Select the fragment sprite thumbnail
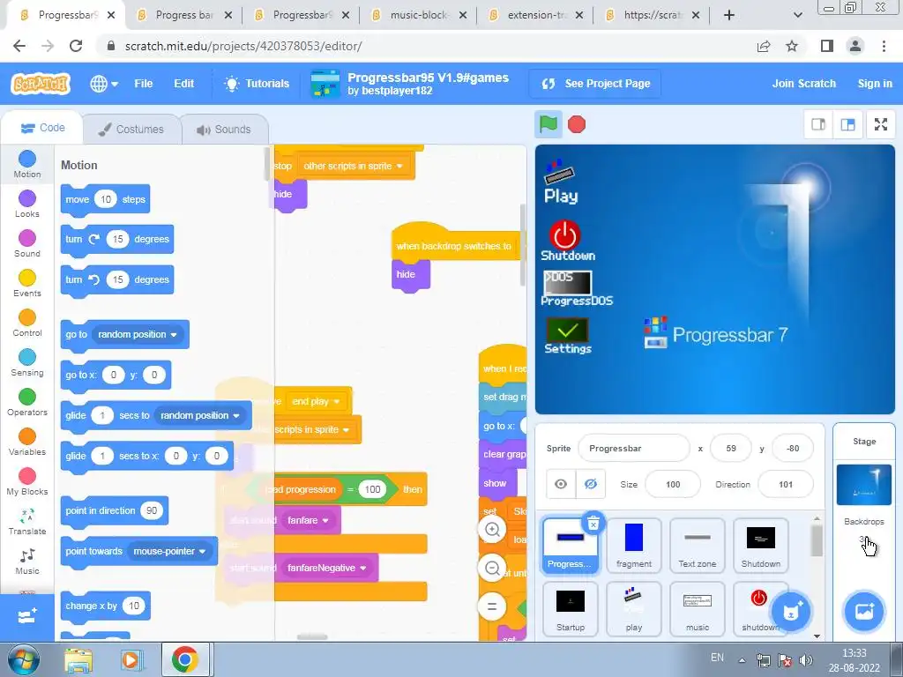Screen dimensions: 903x677 tap(634, 545)
